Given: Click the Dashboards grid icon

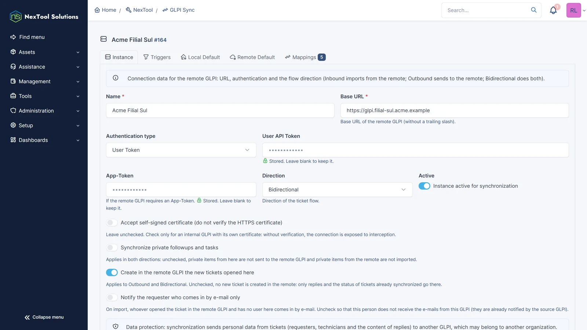Looking at the screenshot, I should 13,140.
